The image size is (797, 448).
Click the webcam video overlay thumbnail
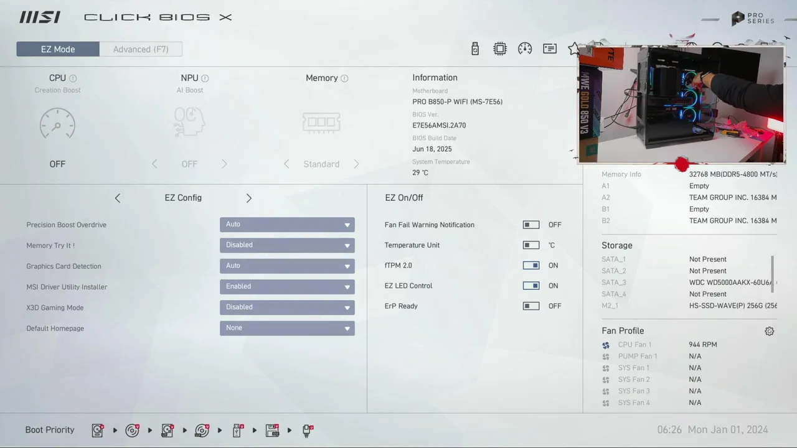point(682,105)
